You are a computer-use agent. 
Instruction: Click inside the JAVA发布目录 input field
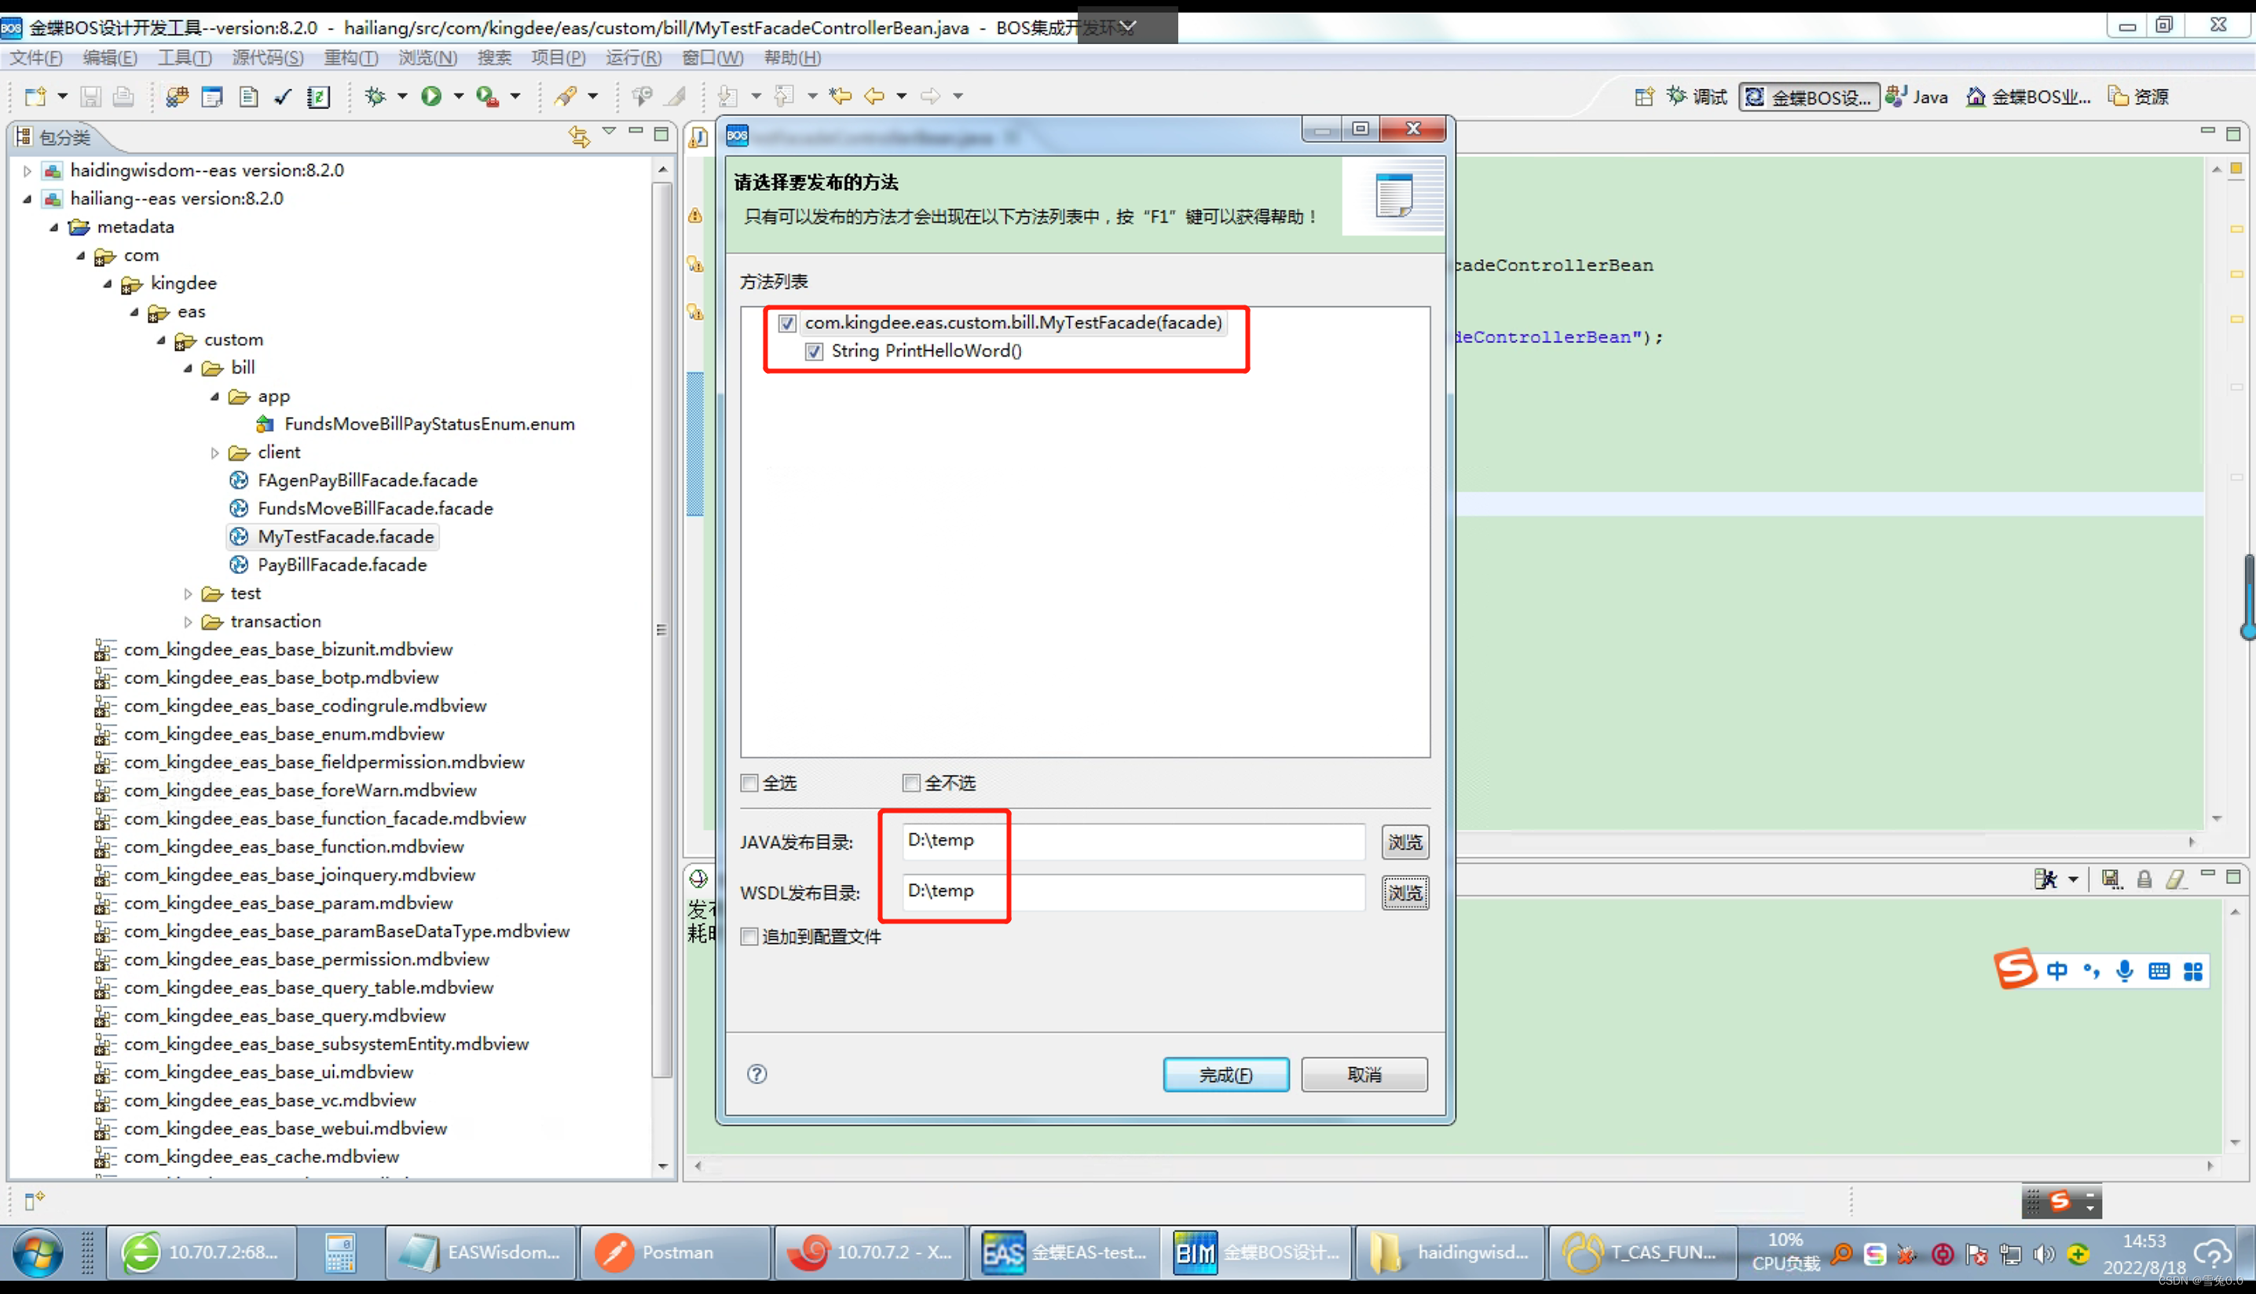coord(1129,842)
